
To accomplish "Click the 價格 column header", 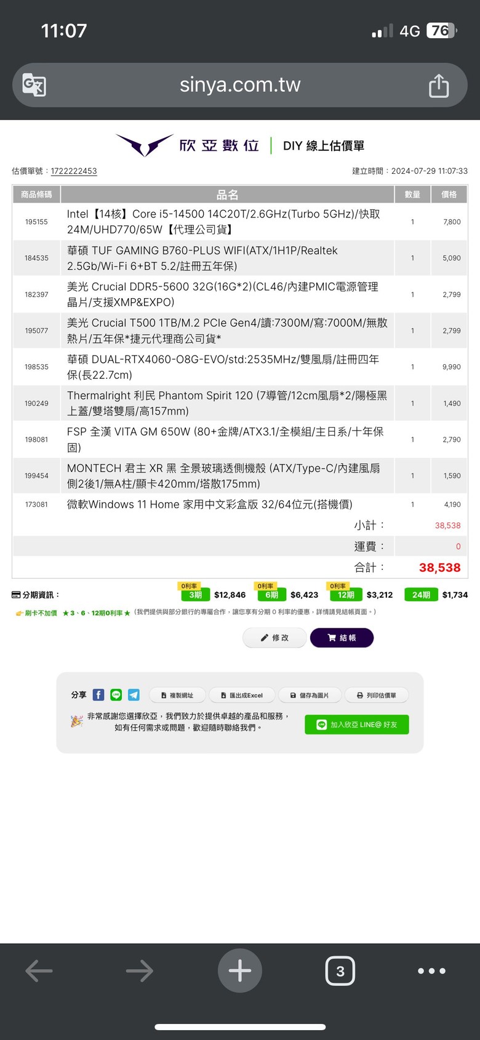I will coord(449,195).
